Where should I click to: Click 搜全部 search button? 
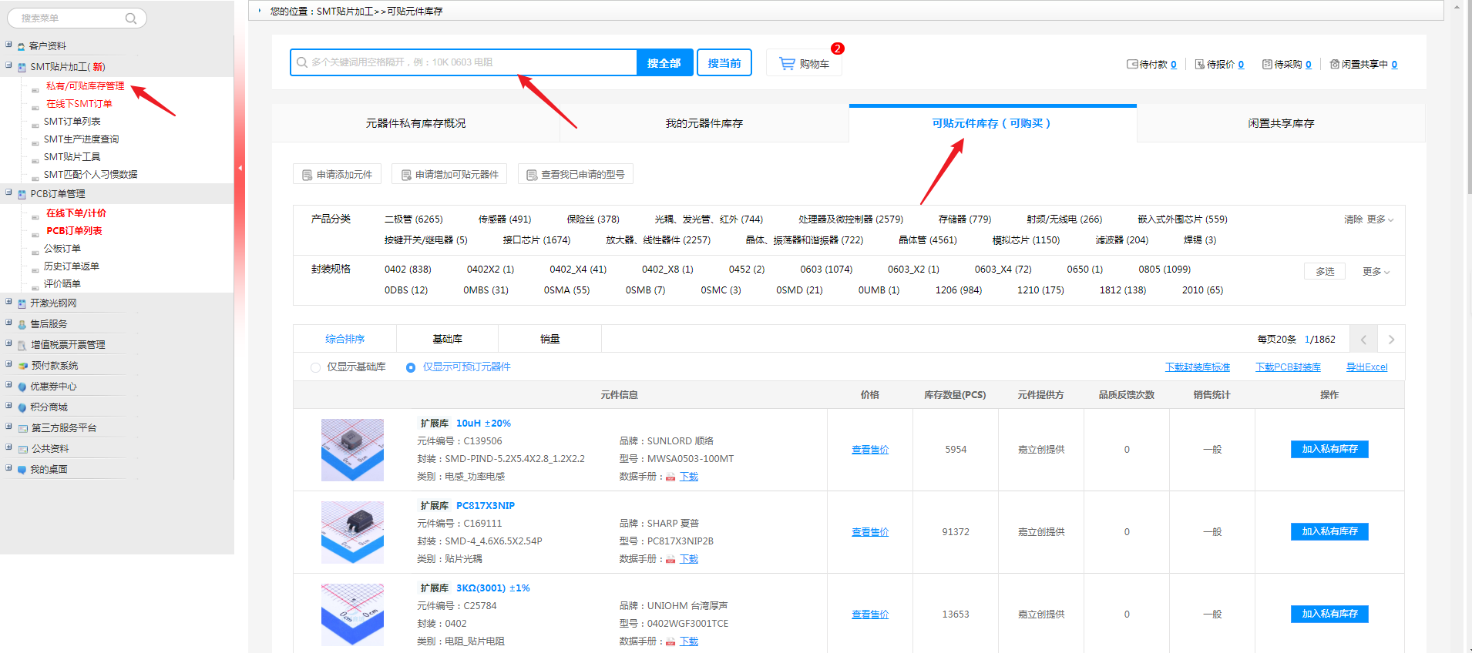tap(664, 63)
